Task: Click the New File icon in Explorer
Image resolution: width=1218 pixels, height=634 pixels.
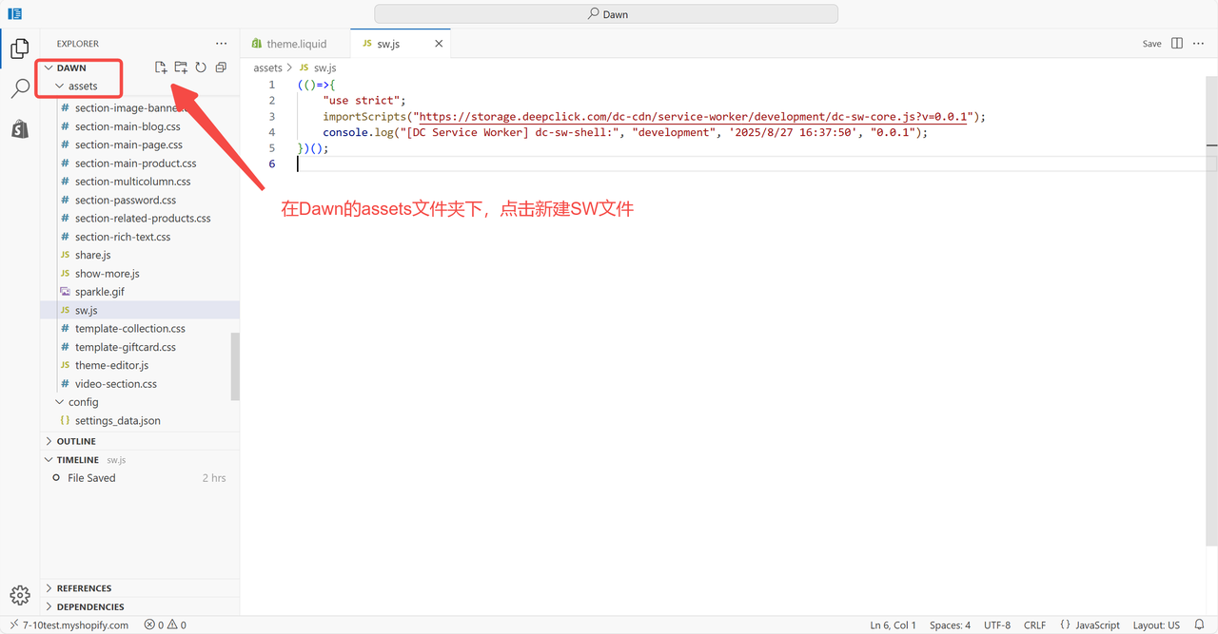Action: coord(161,67)
